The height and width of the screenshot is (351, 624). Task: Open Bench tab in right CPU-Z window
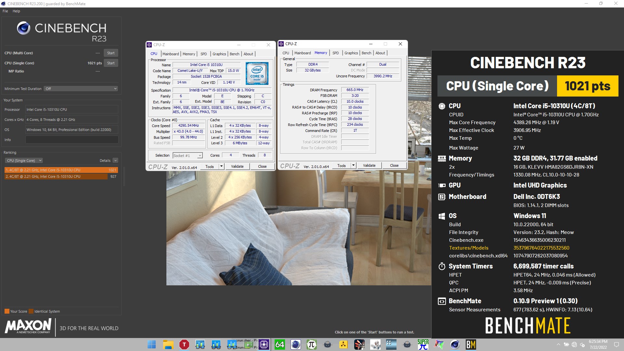pyautogui.click(x=367, y=53)
